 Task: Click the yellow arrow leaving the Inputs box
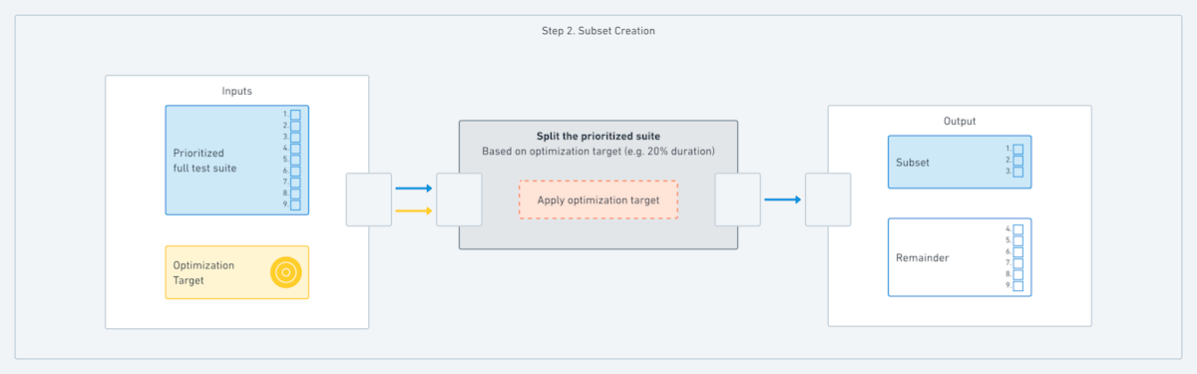[414, 210]
